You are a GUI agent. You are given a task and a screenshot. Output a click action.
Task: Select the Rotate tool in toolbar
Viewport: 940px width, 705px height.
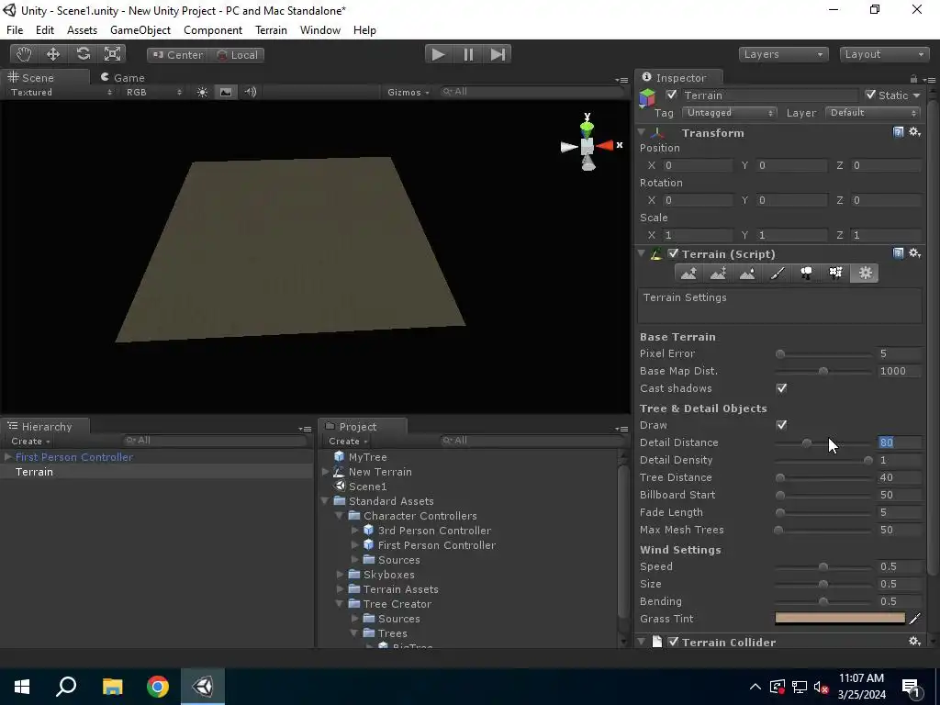coord(84,54)
